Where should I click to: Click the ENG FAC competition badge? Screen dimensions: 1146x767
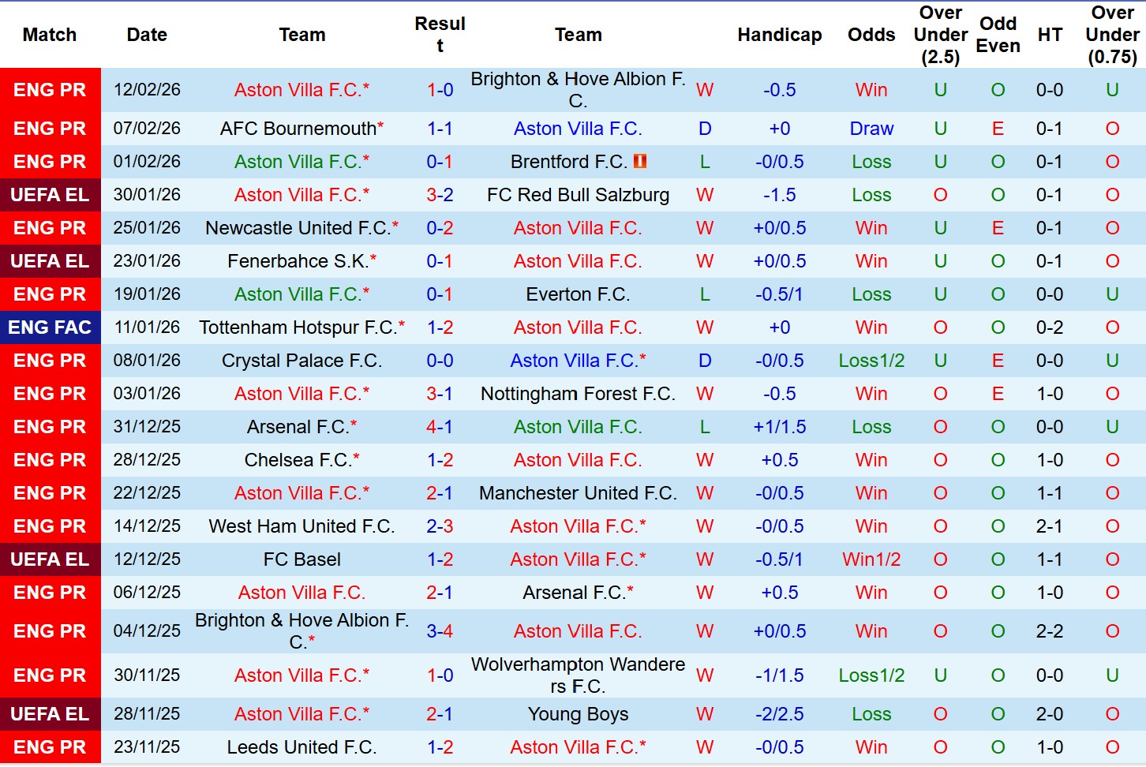point(50,327)
